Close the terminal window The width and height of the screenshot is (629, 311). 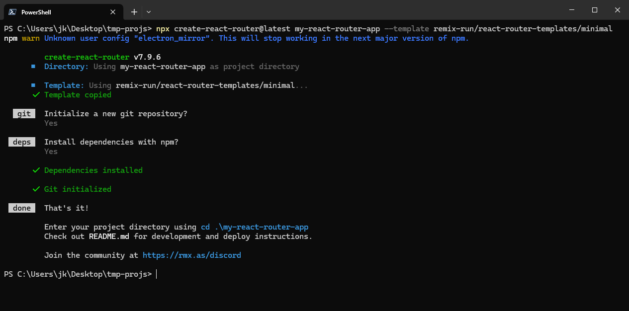click(x=617, y=10)
